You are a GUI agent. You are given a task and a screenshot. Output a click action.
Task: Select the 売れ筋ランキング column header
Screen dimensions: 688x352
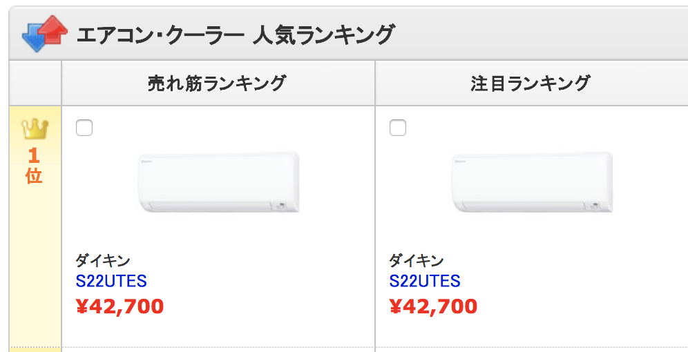click(x=217, y=84)
